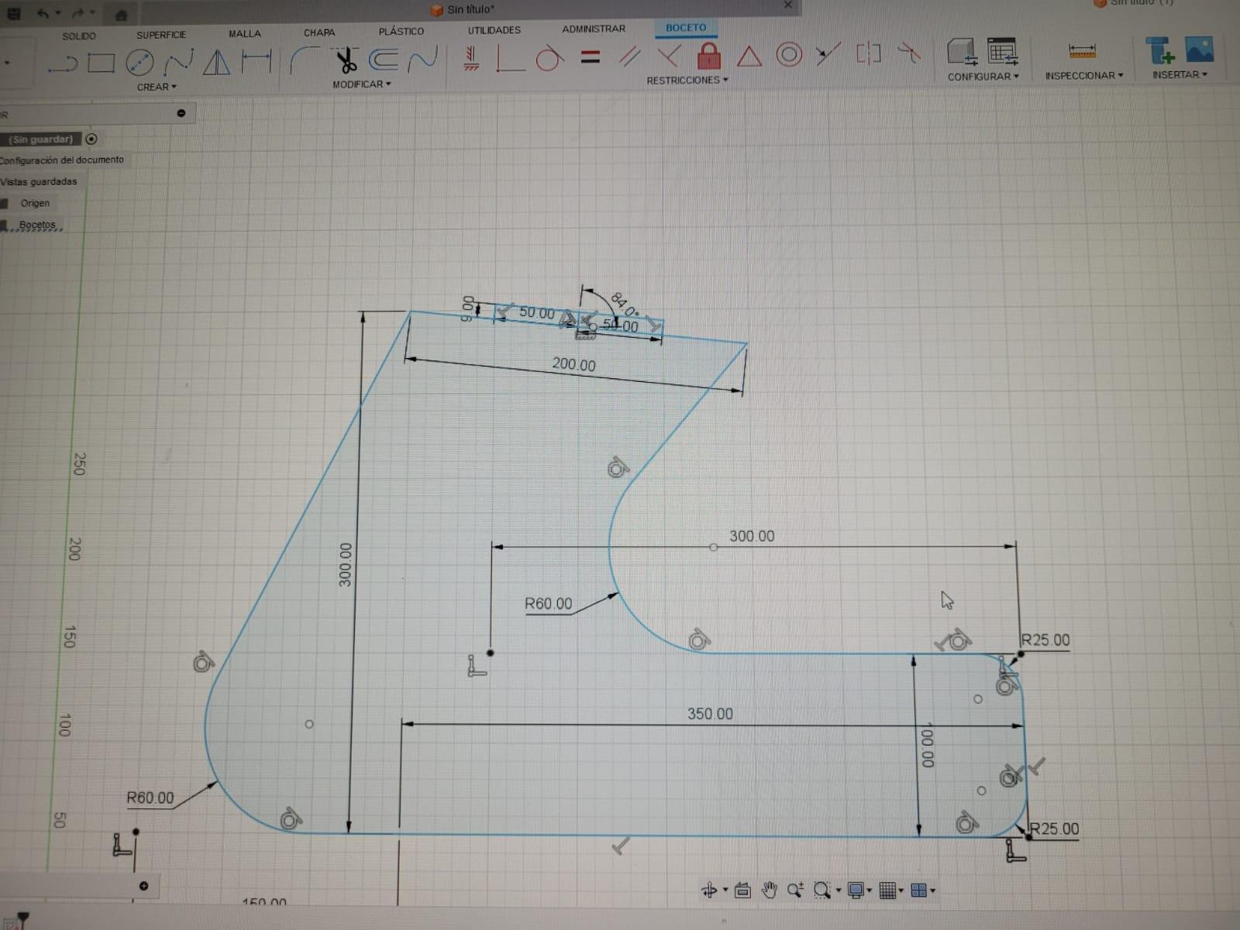The width and height of the screenshot is (1240, 930).
Task: Select the BOCETO tab
Action: tap(687, 27)
